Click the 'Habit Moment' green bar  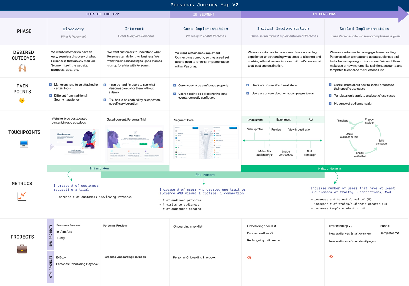[325, 168]
